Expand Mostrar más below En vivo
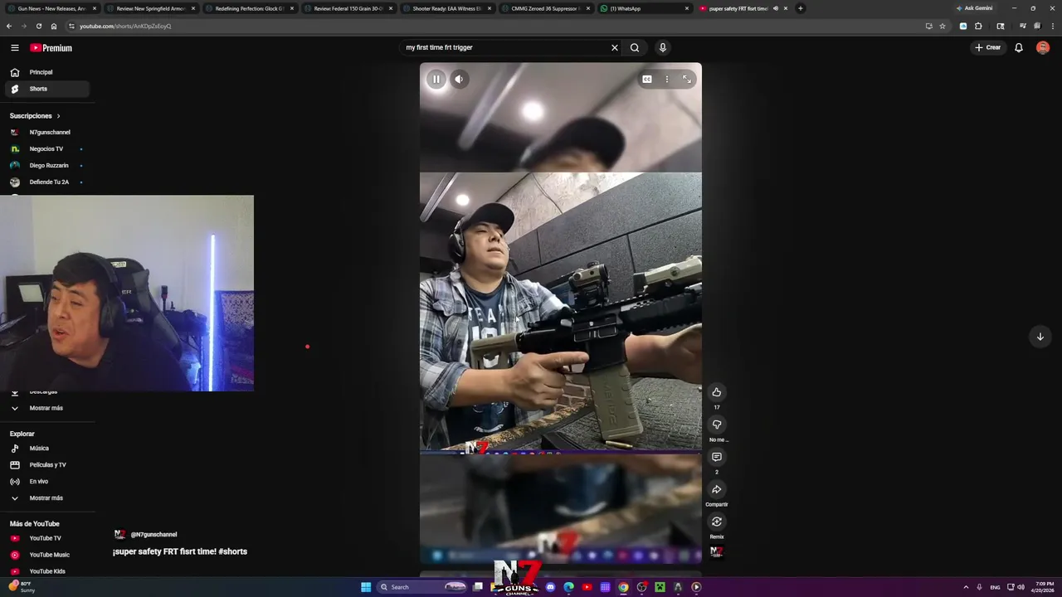This screenshot has width=1062, height=597. pos(47,498)
